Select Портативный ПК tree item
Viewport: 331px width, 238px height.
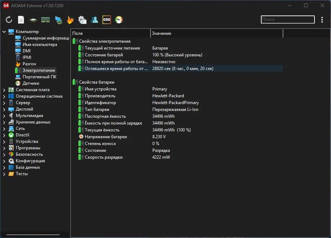point(40,77)
